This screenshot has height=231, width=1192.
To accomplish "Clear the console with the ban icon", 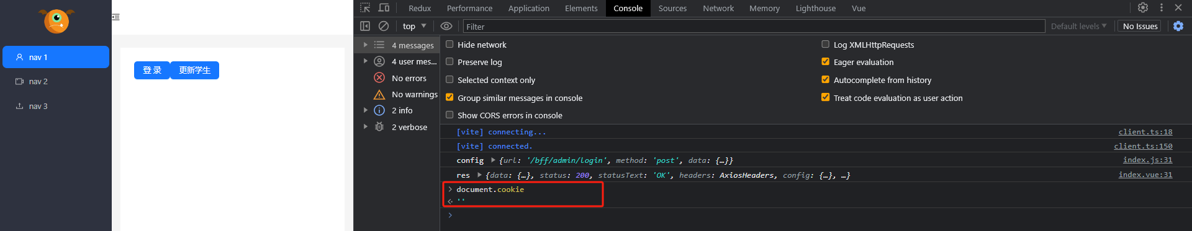I will pyautogui.click(x=384, y=26).
